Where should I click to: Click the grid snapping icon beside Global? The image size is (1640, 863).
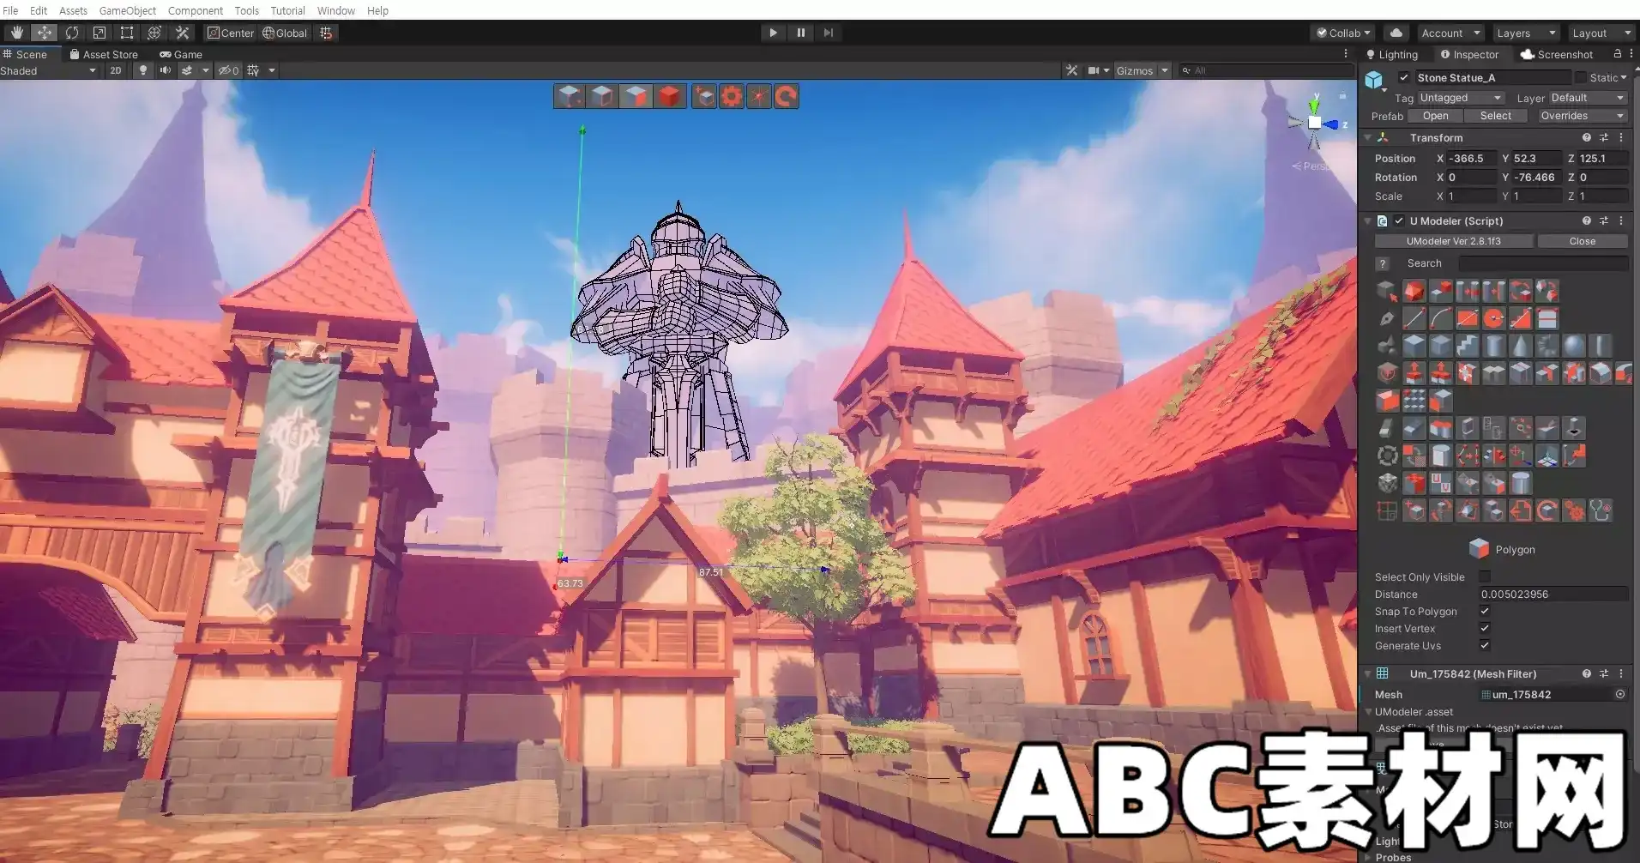click(326, 33)
